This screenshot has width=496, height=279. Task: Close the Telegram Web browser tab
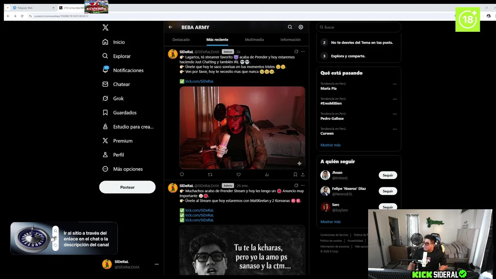(x=53, y=8)
